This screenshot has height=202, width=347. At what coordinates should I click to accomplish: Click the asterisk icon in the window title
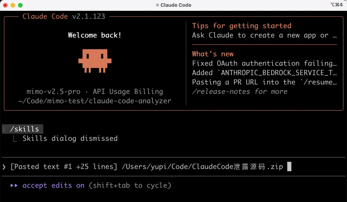click(157, 5)
